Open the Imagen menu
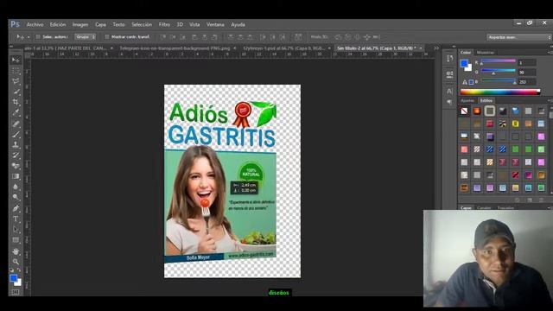Viewport: 553px width, 311px height. (80, 24)
